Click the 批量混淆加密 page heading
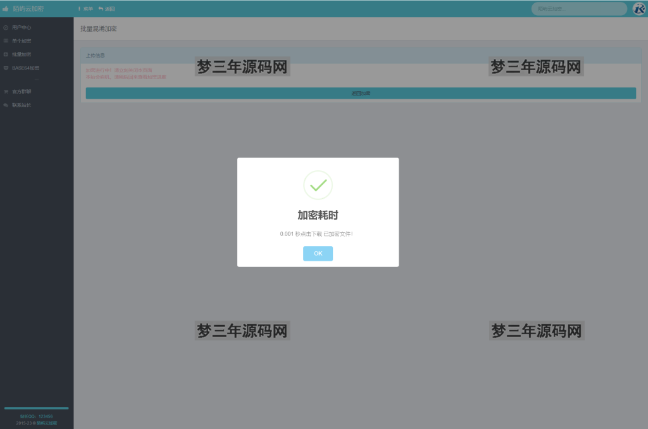 pos(98,28)
